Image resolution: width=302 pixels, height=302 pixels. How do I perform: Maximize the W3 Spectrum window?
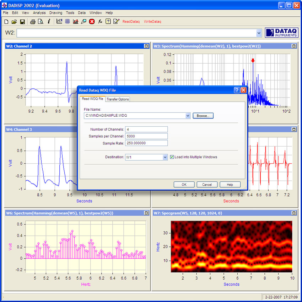[x=294, y=46]
